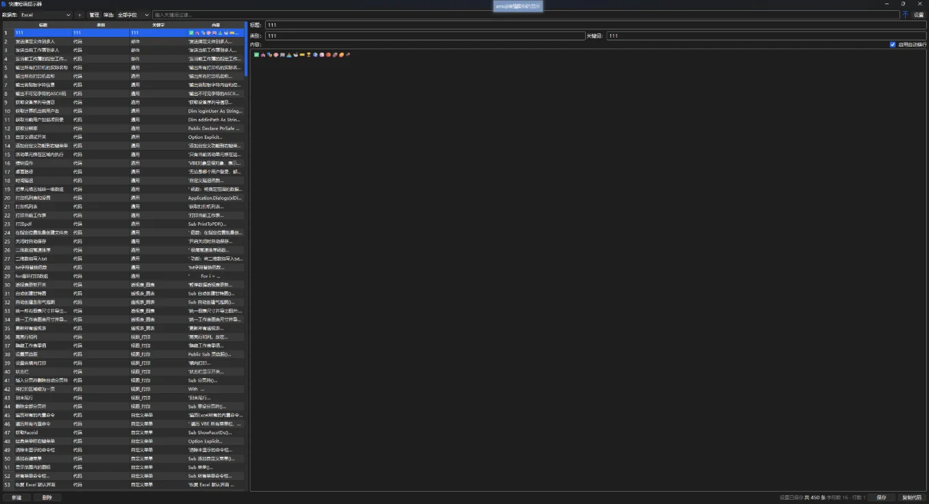This screenshot has width=929, height=504.
Task: Select the row 关闭时自动保存
Action: (123, 241)
